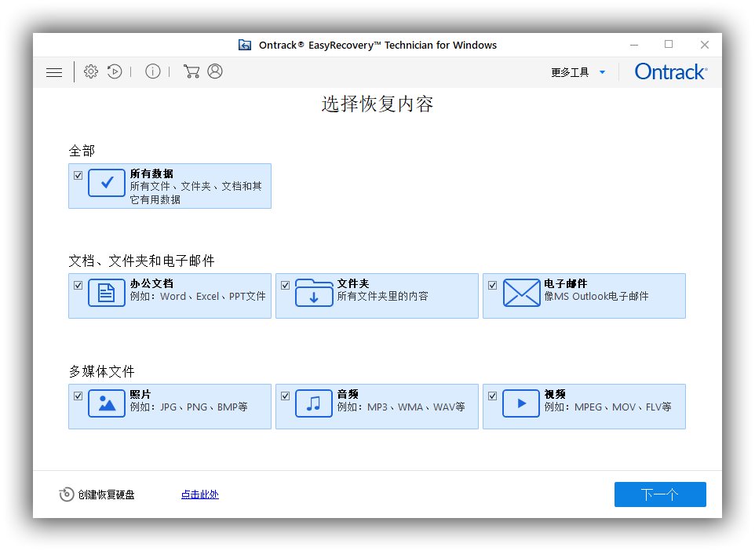Click 像MS Outlook电子邮件 description
This screenshot has width=755, height=551.
(596, 296)
